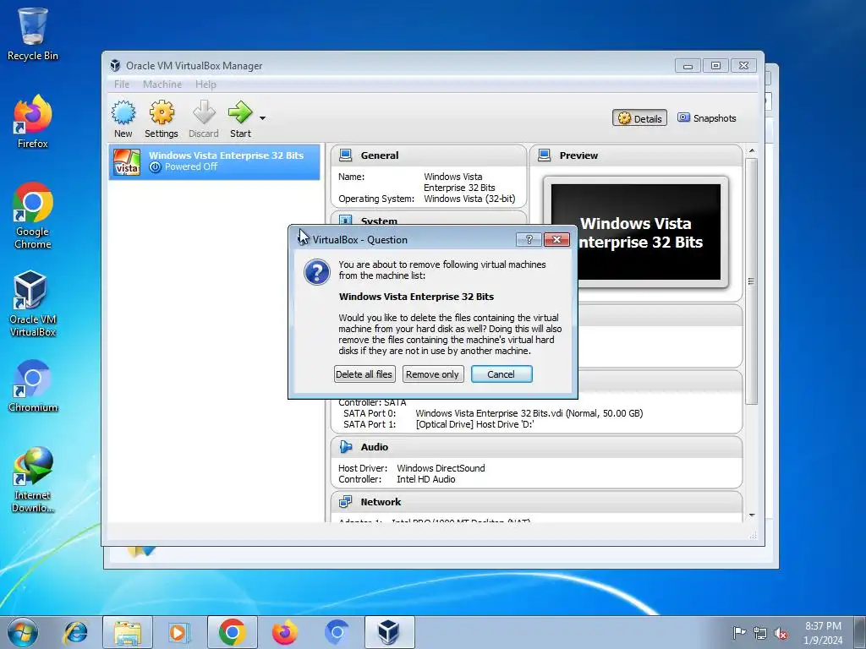The width and height of the screenshot is (866, 649).
Task: Click the System section chip icon
Action: [346, 221]
